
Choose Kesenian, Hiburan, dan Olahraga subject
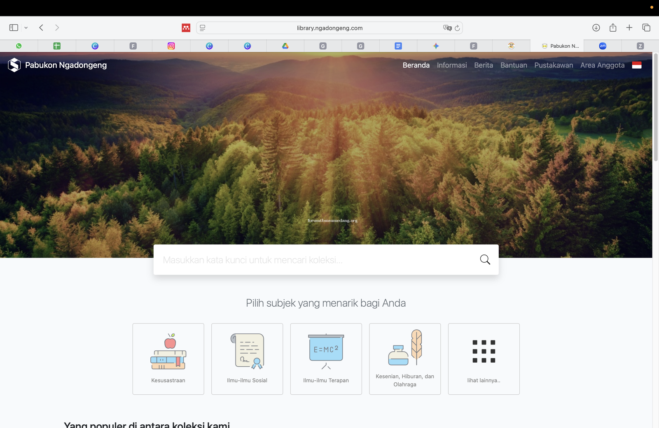pyautogui.click(x=404, y=359)
